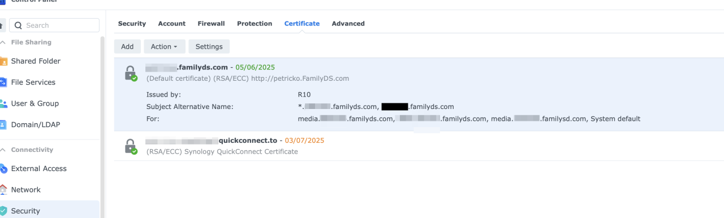
Task: Click the Security shield icon
Action: [3, 211]
